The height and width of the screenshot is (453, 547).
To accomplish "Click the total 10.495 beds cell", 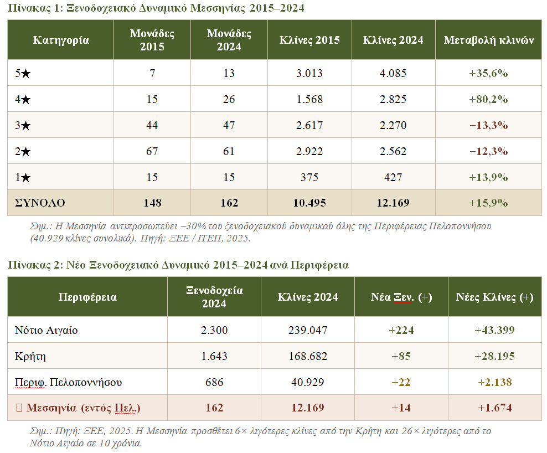I will [309, 203].
